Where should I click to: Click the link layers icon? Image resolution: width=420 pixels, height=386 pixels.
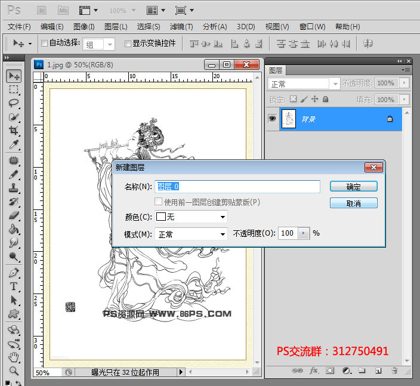tap(297, 370)
